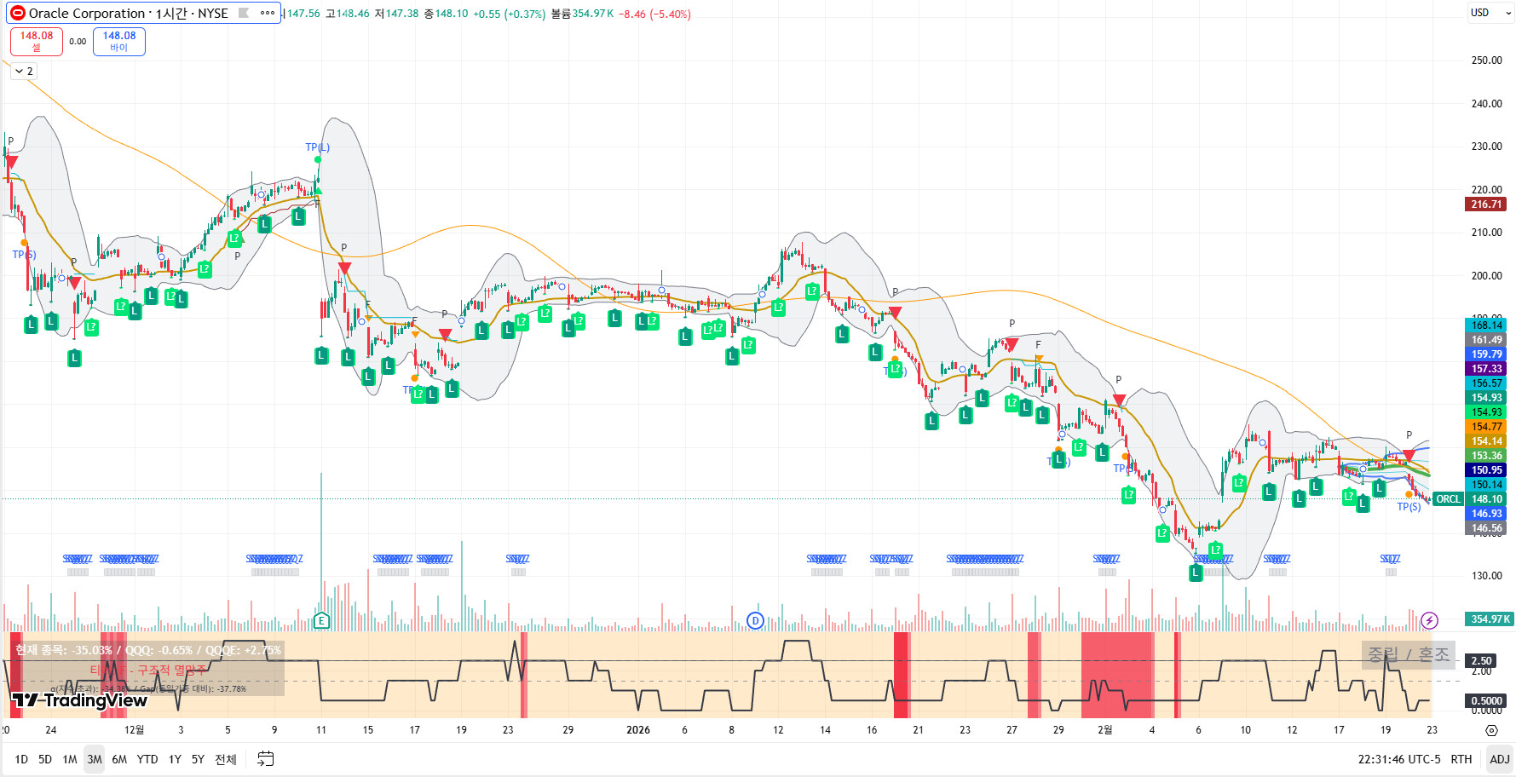
Task: Switch to the 5Y time range
Action: tap(198, 759)
